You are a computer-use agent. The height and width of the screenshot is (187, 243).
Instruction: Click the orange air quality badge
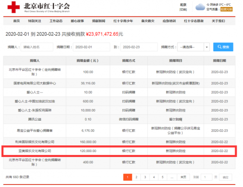[226, 9]
